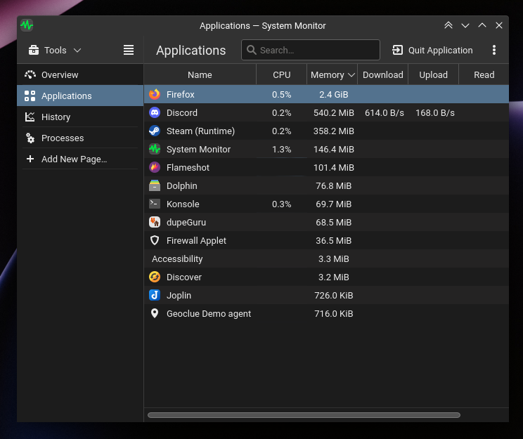Screen dimensions: 523x439
Task: Click Discover memory 3.2 MiB
Action: (x=333, y=277)
